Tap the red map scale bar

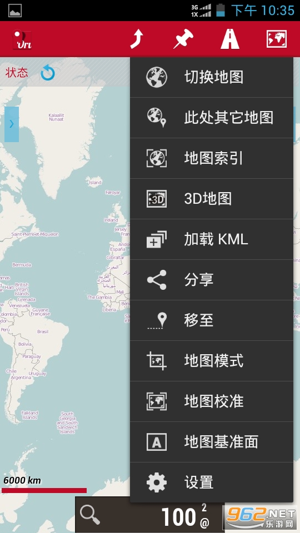[x=44, y=490]
